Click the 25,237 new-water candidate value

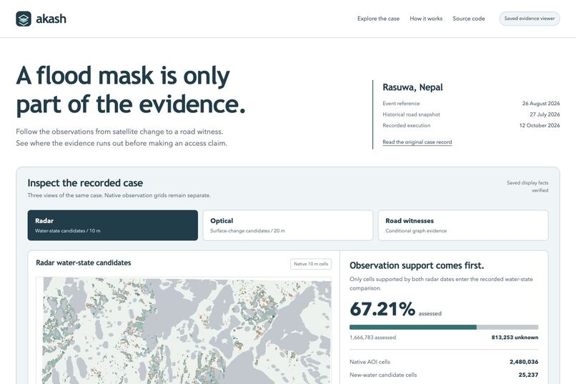(x=528, y=375)
